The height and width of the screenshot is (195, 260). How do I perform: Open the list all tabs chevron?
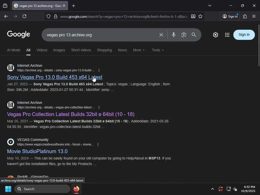coord(209,6)
